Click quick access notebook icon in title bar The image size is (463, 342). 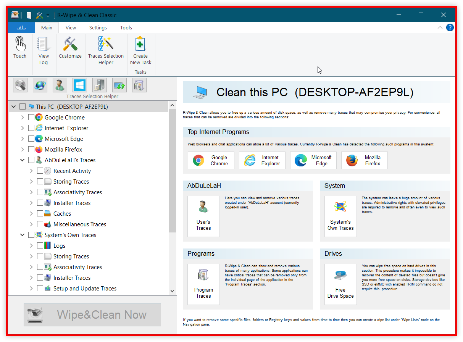coord(29,15)
